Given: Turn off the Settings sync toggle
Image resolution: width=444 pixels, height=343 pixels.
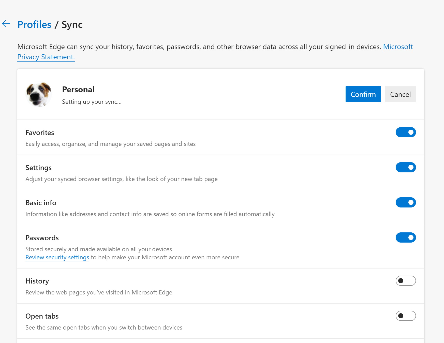Looking at the screenshot, I should (406, 167).
